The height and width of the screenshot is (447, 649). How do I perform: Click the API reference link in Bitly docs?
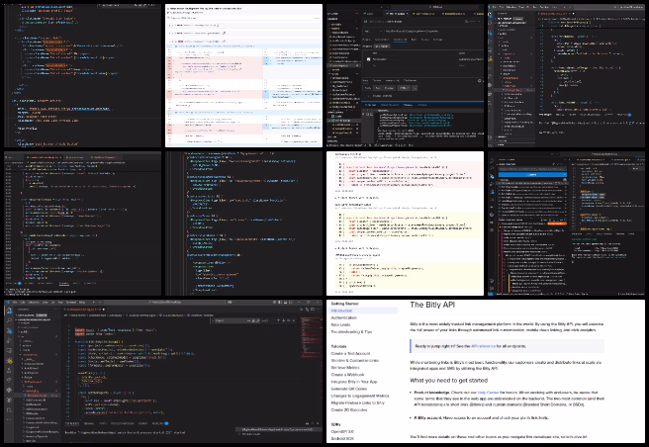point(484,346)
